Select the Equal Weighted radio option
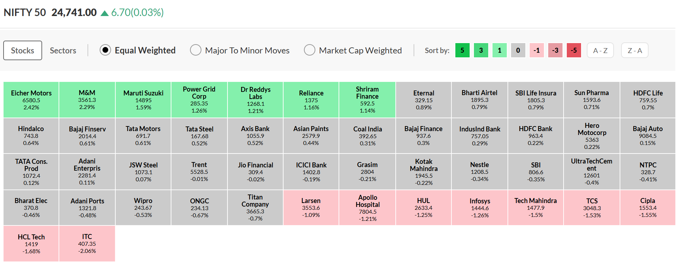The width and height of the screenshot is (680, 265). coord(105,50)
